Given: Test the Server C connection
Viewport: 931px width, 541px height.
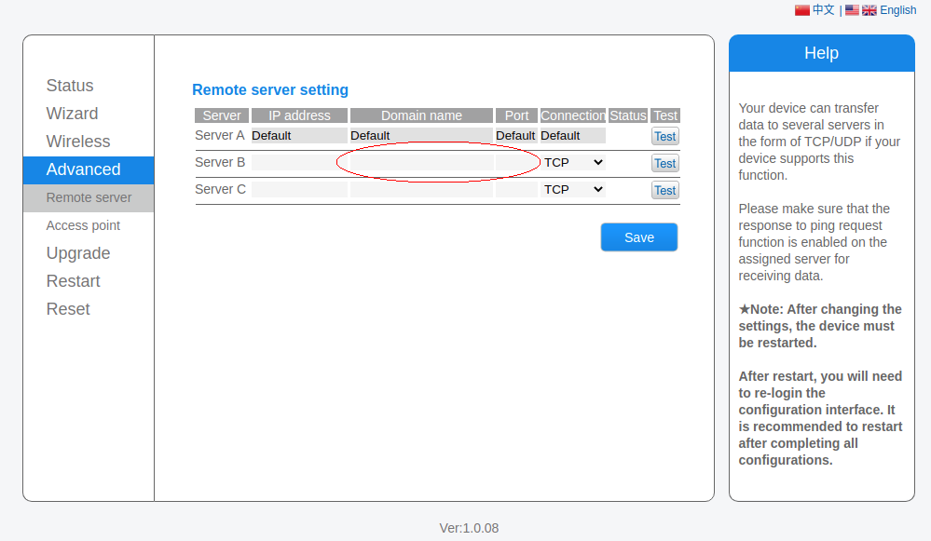Looking at the screenshot, I should pyautogui.click(x=664, y=190).
